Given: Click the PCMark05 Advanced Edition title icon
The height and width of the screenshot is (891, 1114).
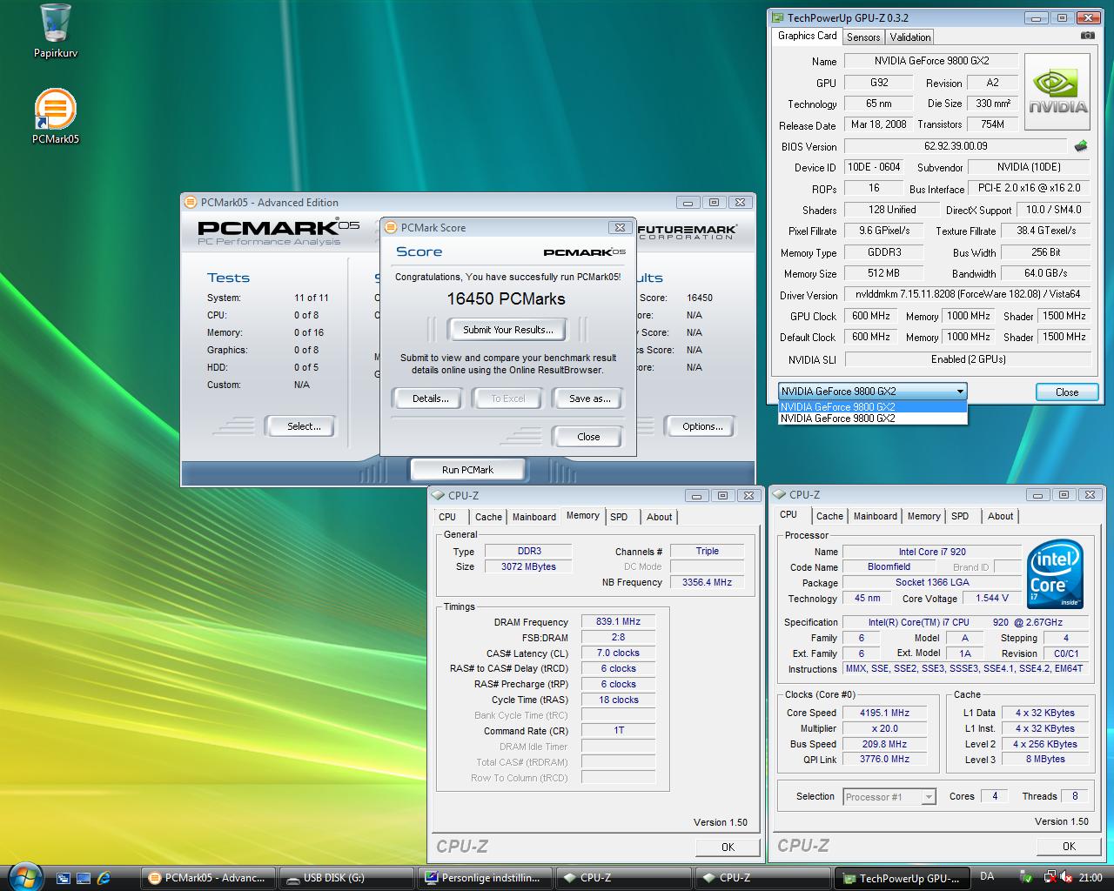Looking at the screenshot, I should tap(191, 202).
